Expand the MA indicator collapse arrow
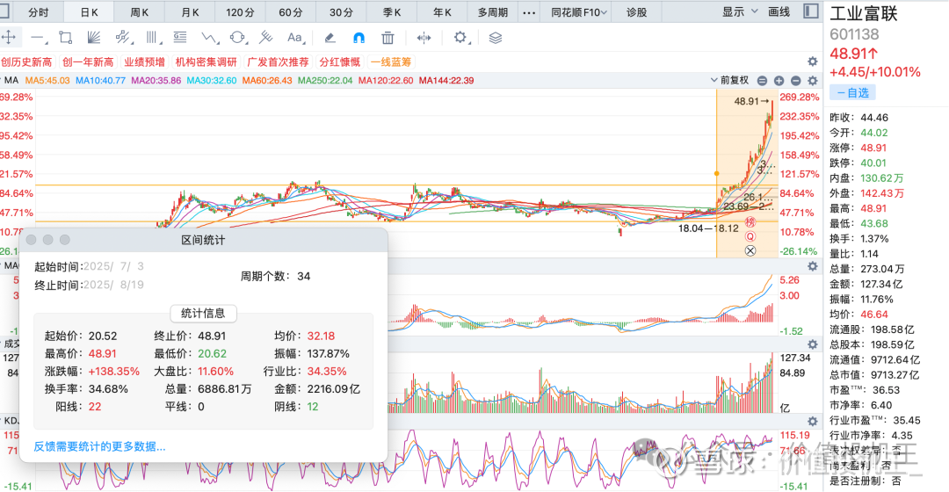The width and height of the screenshot is (949, 492). coord(1,81)
